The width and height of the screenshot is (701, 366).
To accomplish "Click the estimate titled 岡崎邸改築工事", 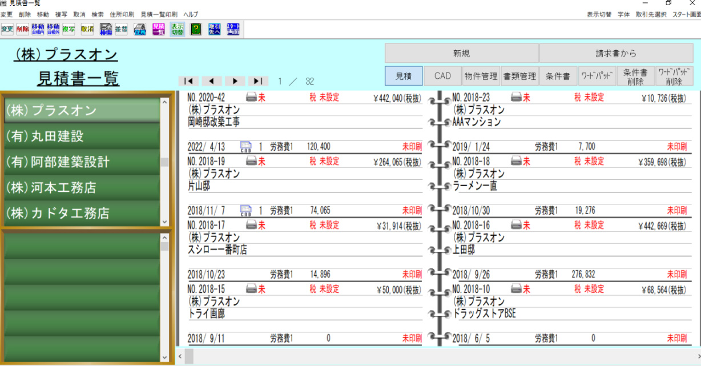I will pyautogui.click(x=214, y=122).
